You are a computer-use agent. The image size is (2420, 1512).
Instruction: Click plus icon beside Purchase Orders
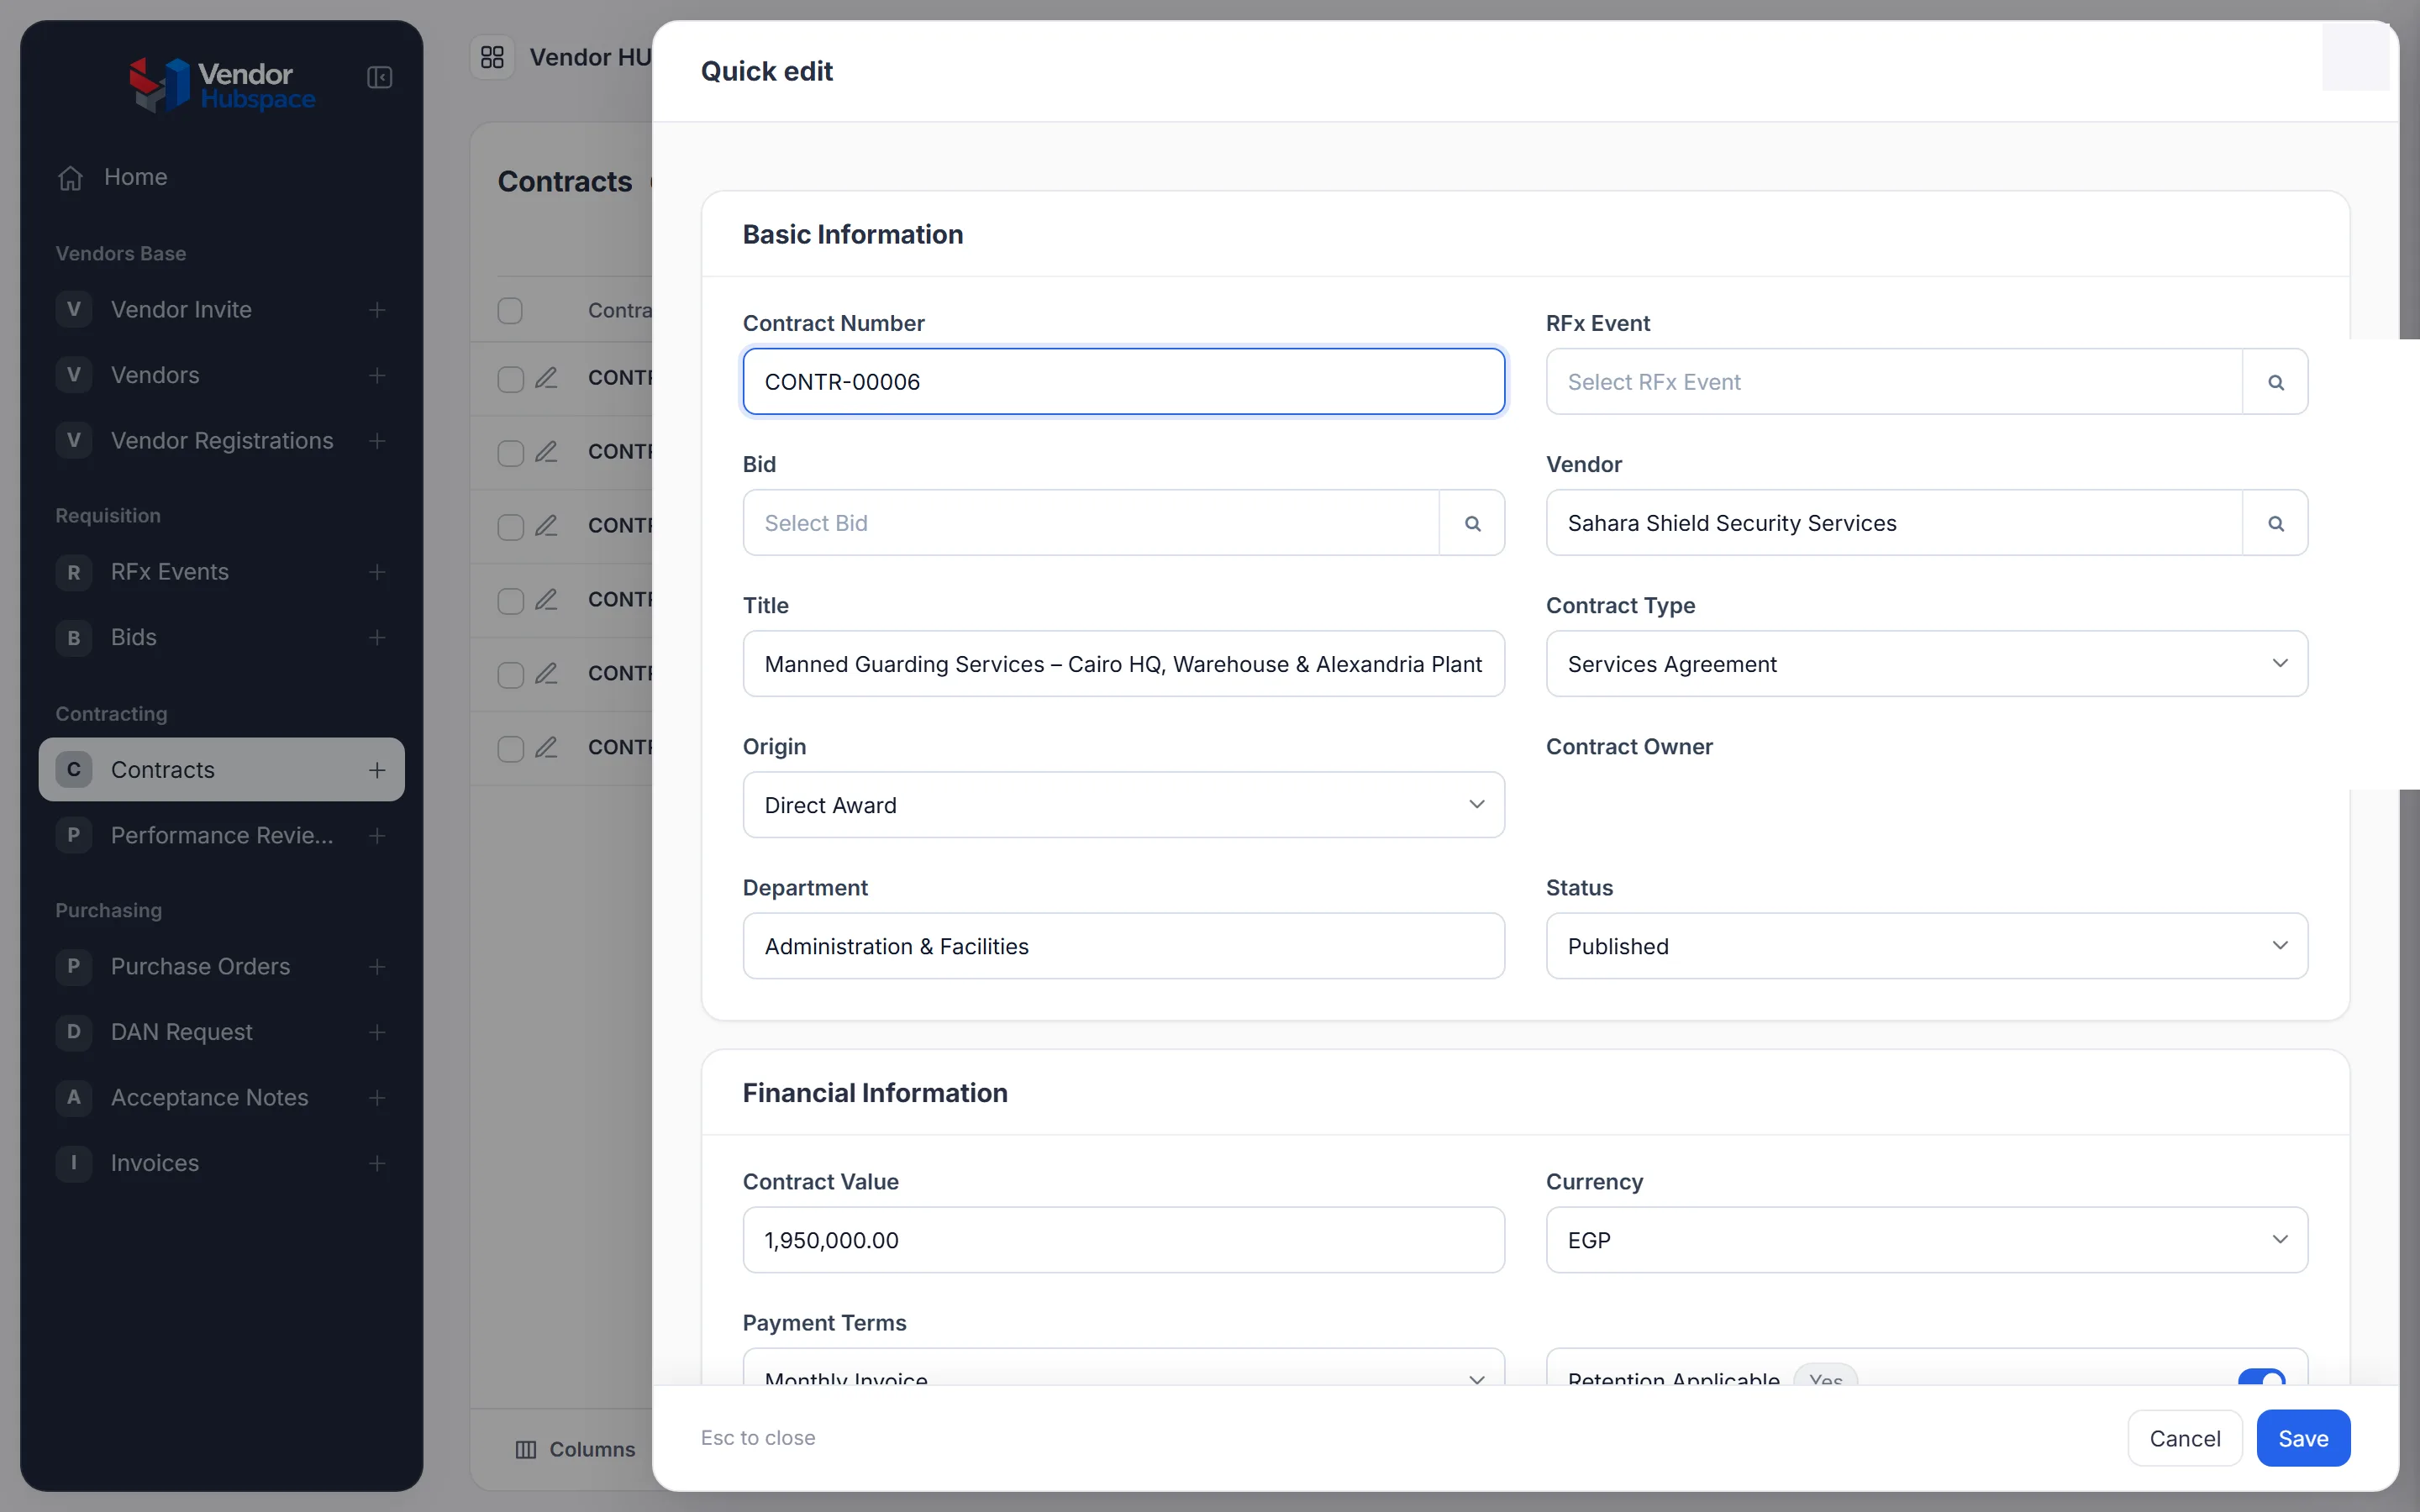coord(377,966)
